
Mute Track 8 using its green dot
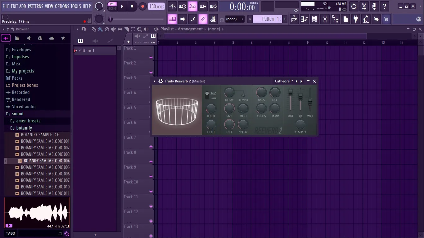151,161
